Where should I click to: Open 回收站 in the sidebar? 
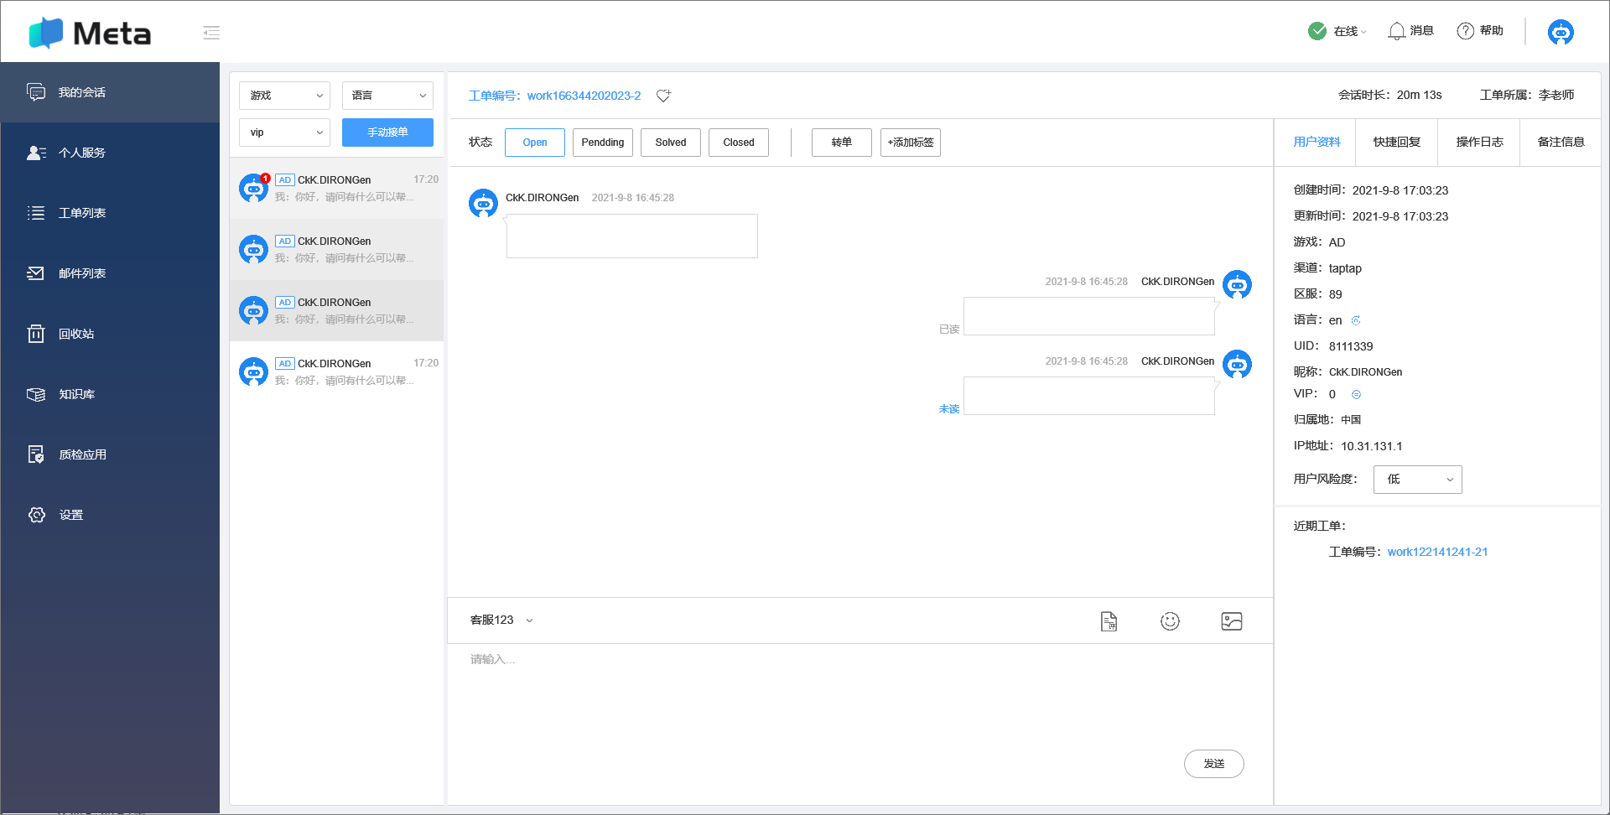tap(110, 334)
